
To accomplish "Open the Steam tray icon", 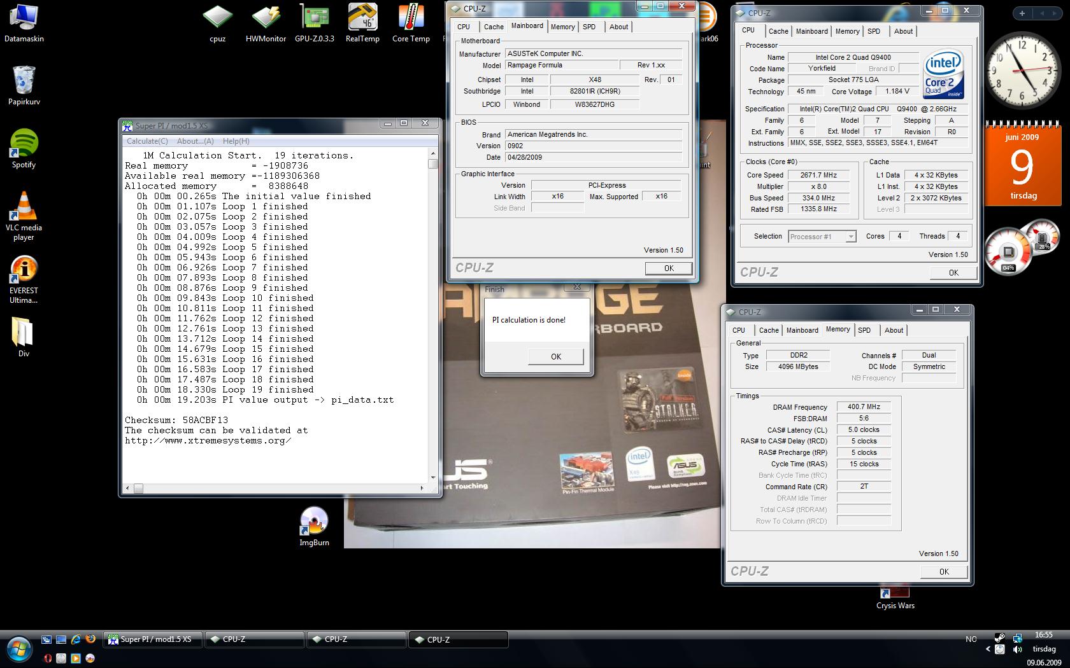I will 1000,637.
